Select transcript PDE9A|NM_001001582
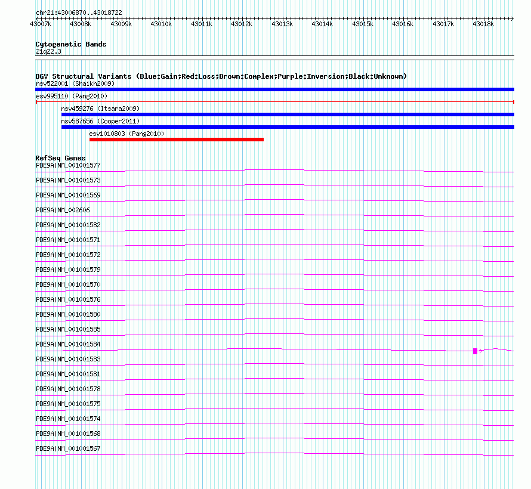 [68, 225]
